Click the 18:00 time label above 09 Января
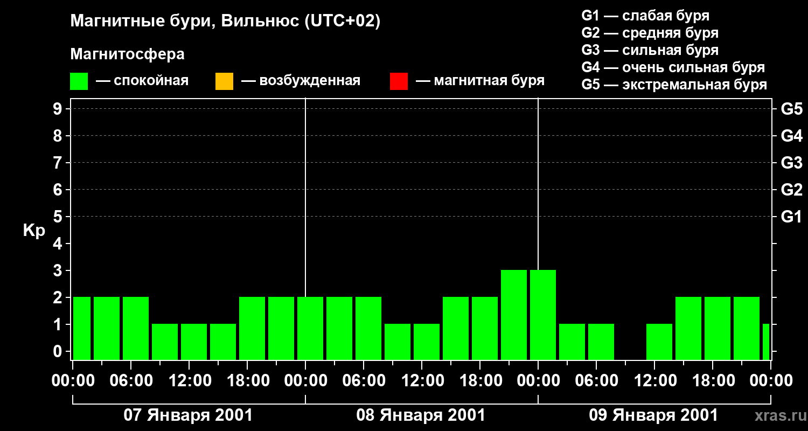This screenshot has height=431, width=808. coord(713,381)
